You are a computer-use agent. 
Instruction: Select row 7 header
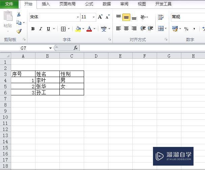tap(5, 98)
